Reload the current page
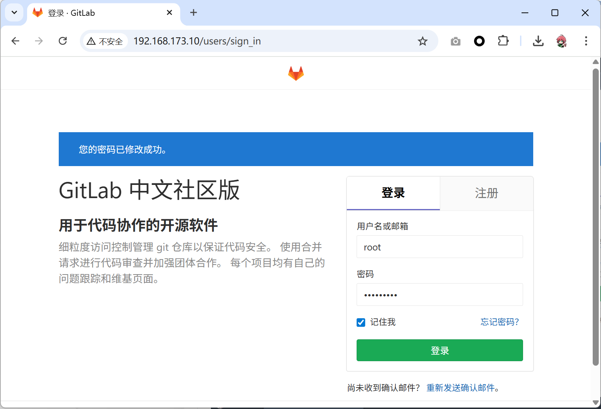The height and width of the screenshot is (409, 601). pos(63,41)
